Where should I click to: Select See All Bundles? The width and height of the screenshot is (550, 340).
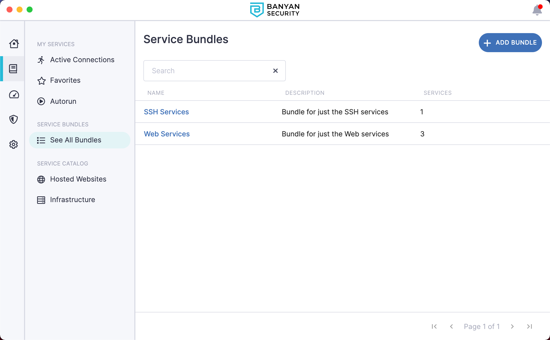[x=75, y=140]
